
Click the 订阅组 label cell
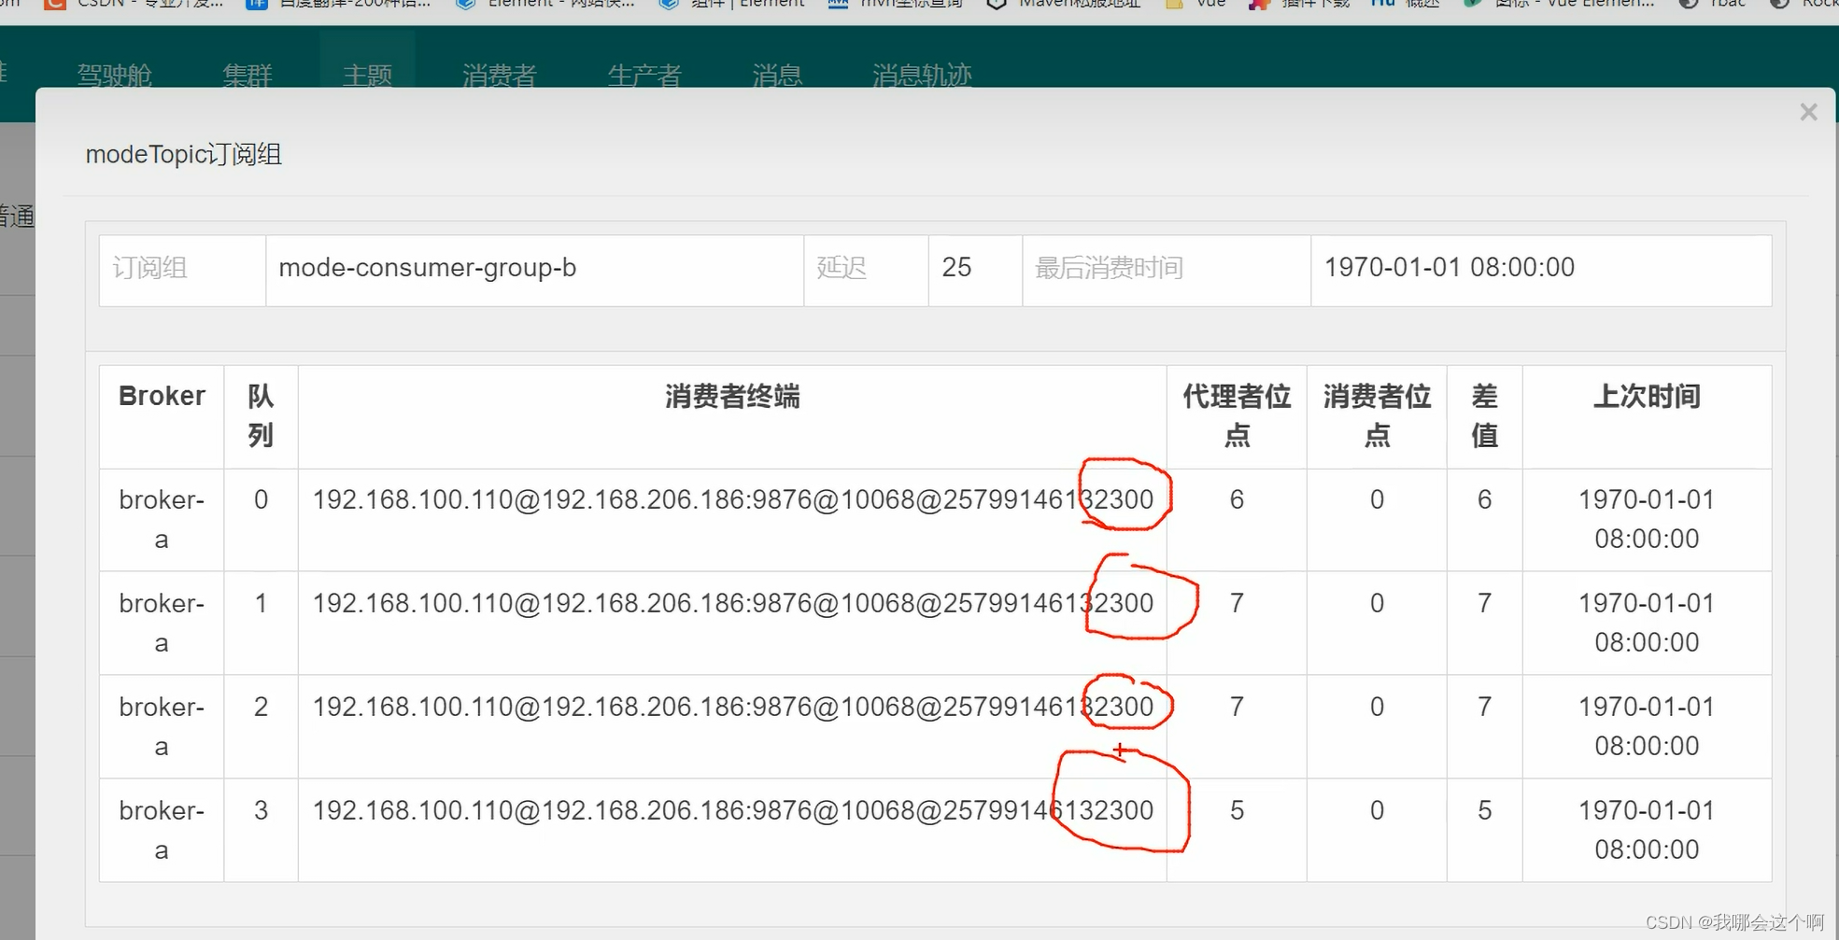[183, 270]
